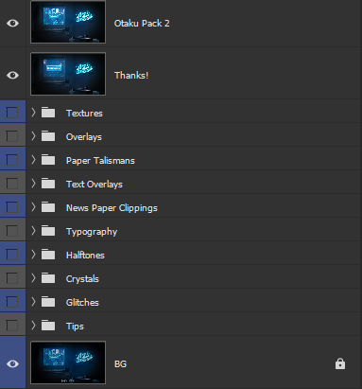This screenshot has height=389, width=362.
Task: Click the Overlays group folder icon
Action: (48, 136)
